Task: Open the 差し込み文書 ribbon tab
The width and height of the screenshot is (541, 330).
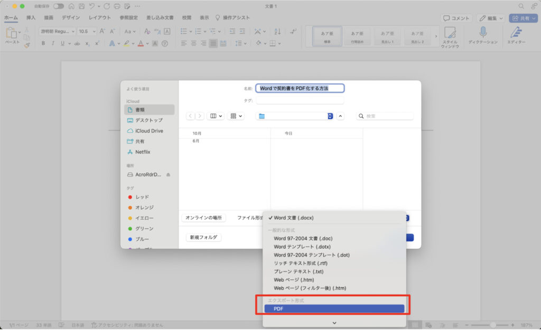Action: [160, 17]
